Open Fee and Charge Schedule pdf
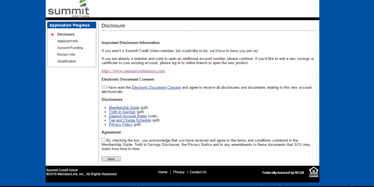 [130, 120]
